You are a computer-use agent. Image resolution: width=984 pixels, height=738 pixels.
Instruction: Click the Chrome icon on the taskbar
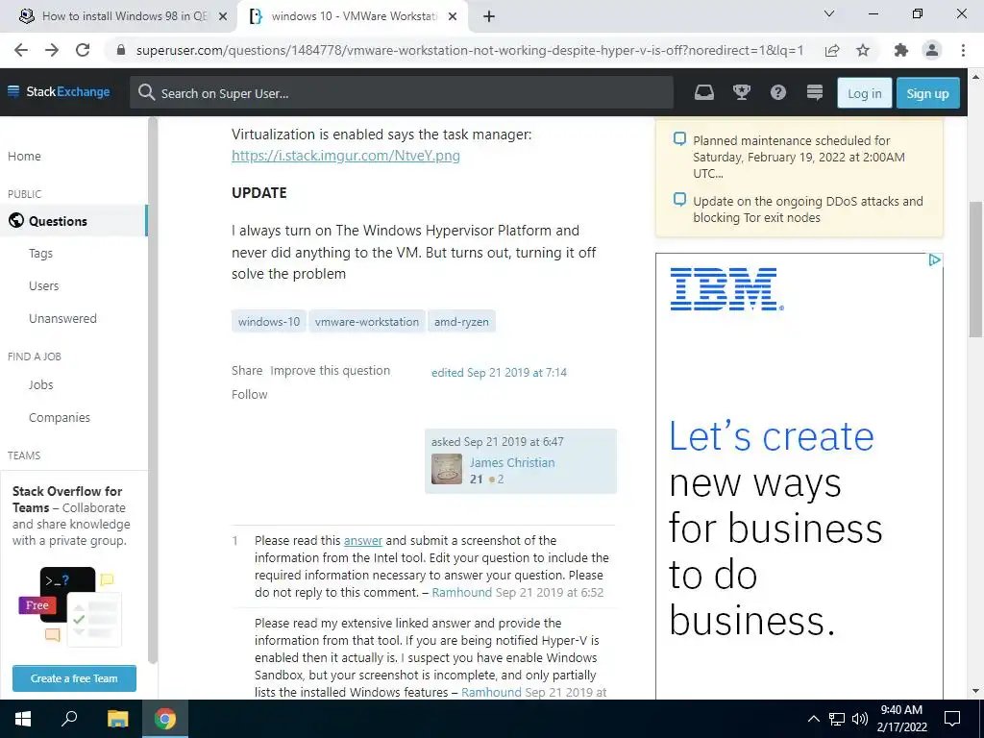pyautogui.click(x=165, y=719)
